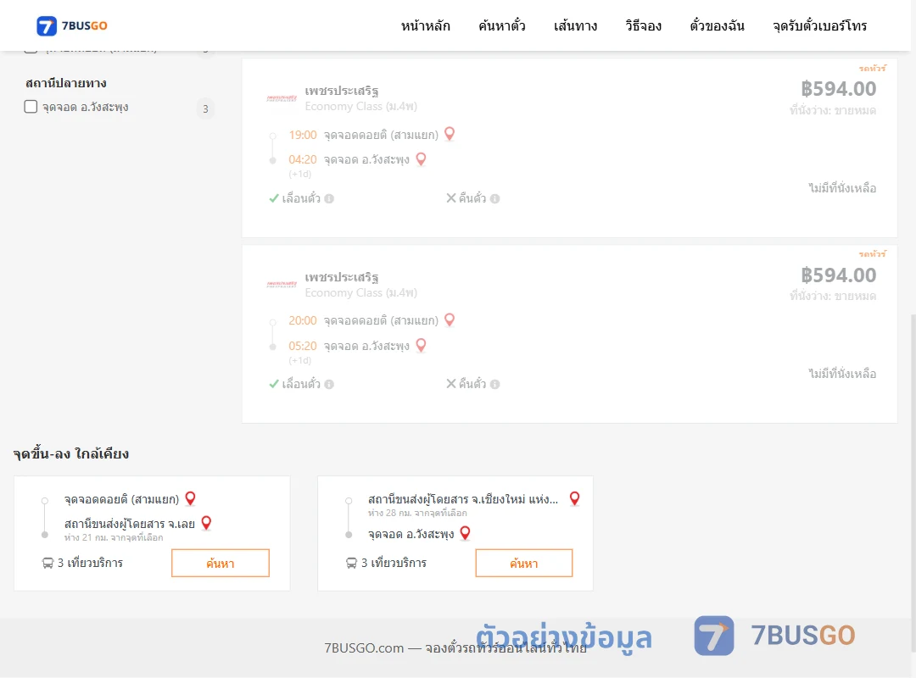
Task: Click ไม่มีที่นั่งเหลือ on the 20:00 trip
Action: [x=842, y=374]
